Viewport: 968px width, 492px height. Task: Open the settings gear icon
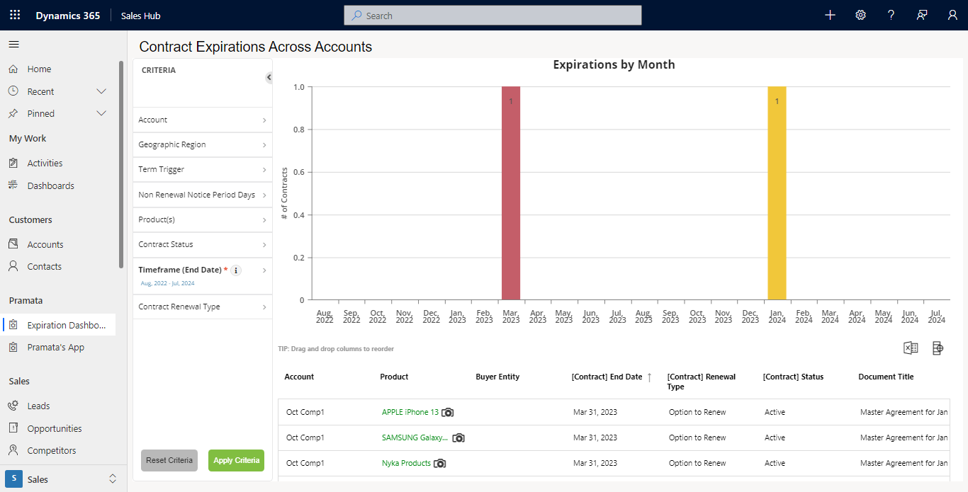pos(860,15)
